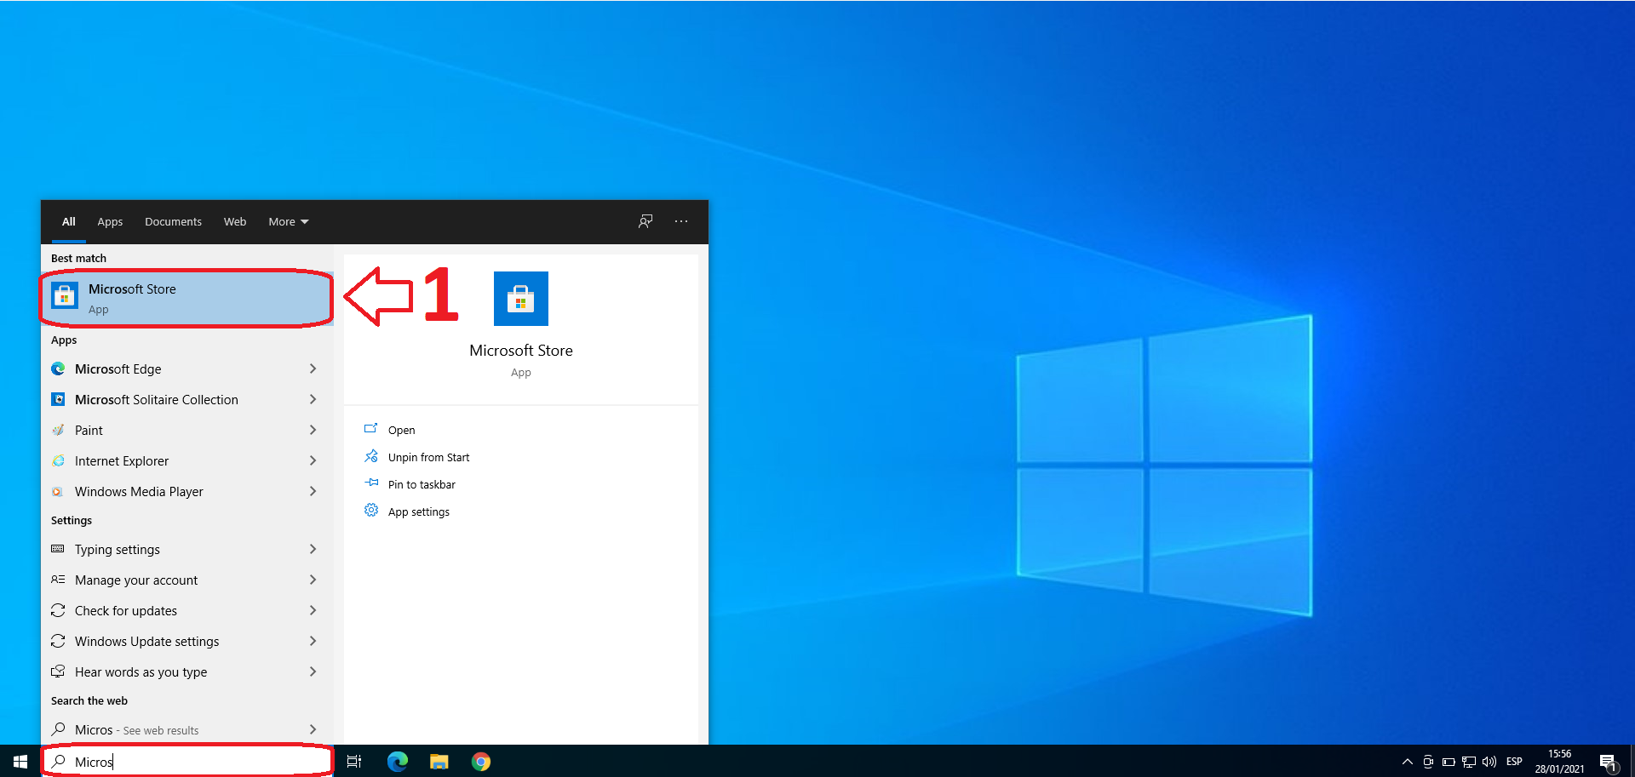
Task: Open the three-dot options menu in search panel
Action: [681, 221]
